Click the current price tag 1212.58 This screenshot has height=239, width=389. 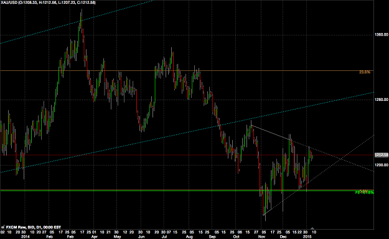[x=382, y=155]
